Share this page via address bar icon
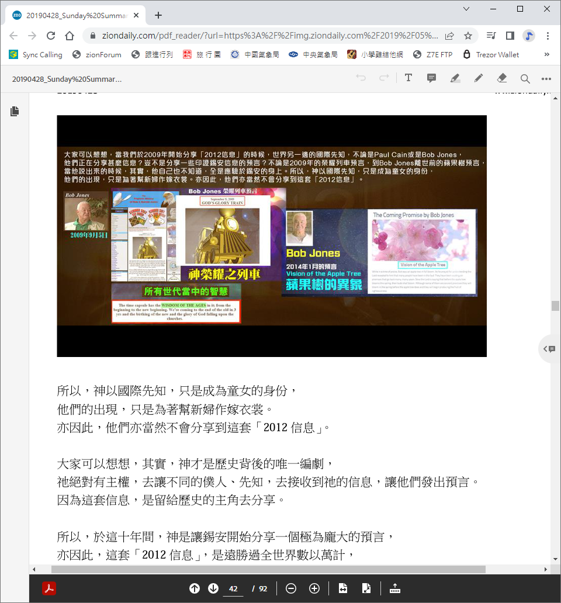This screenshot has width=561, height=603. click(449, 36)
